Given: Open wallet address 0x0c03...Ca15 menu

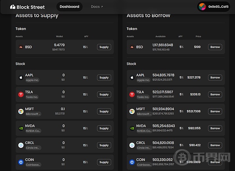Looking at the screenshot, I should [218, 7].
